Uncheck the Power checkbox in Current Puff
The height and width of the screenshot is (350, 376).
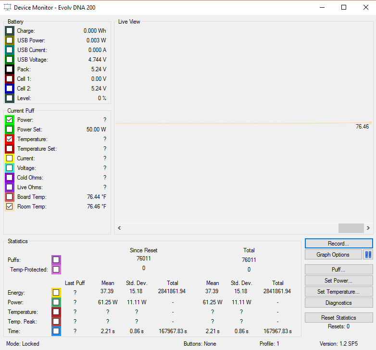point(10,120)
